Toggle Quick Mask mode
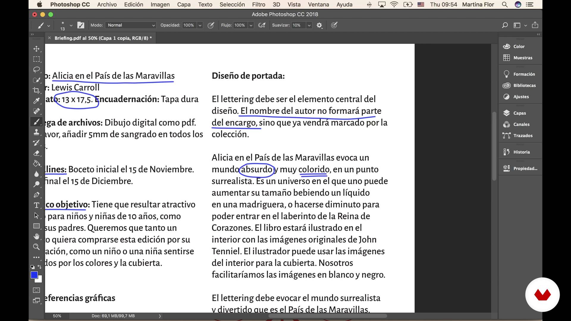 tap(36, 290)
